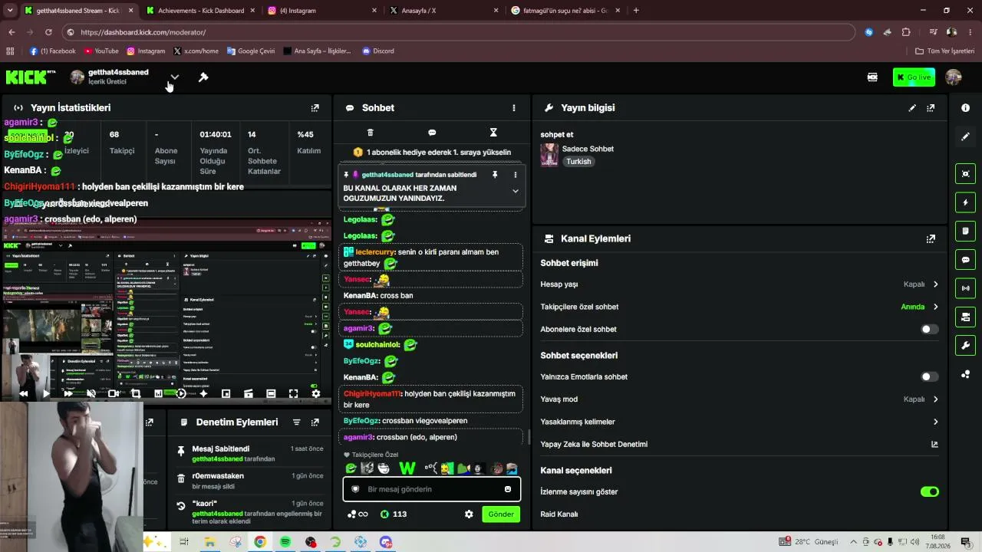Viewport: 982px width, 552px height.
Task: Open the Facebook bookmark
Action: tap(53, 51)
